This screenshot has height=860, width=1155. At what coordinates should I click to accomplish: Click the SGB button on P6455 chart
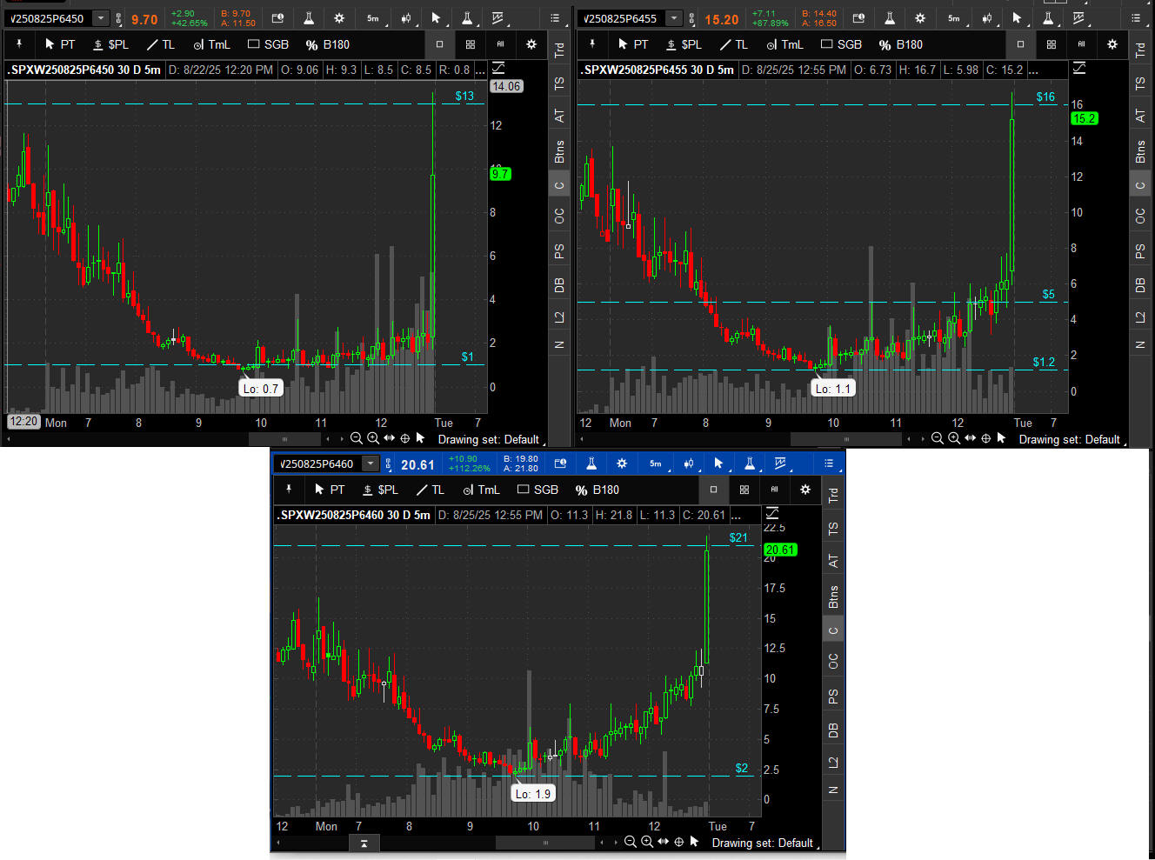pos(842,44)
